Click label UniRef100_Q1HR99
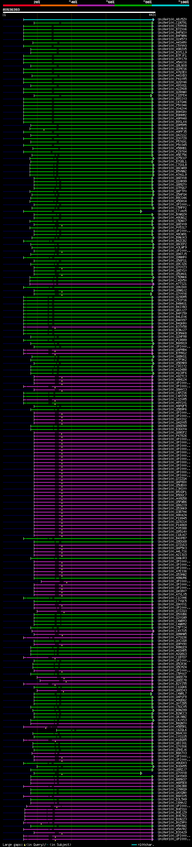The image size is (192, 847). (x=172, y=181)
